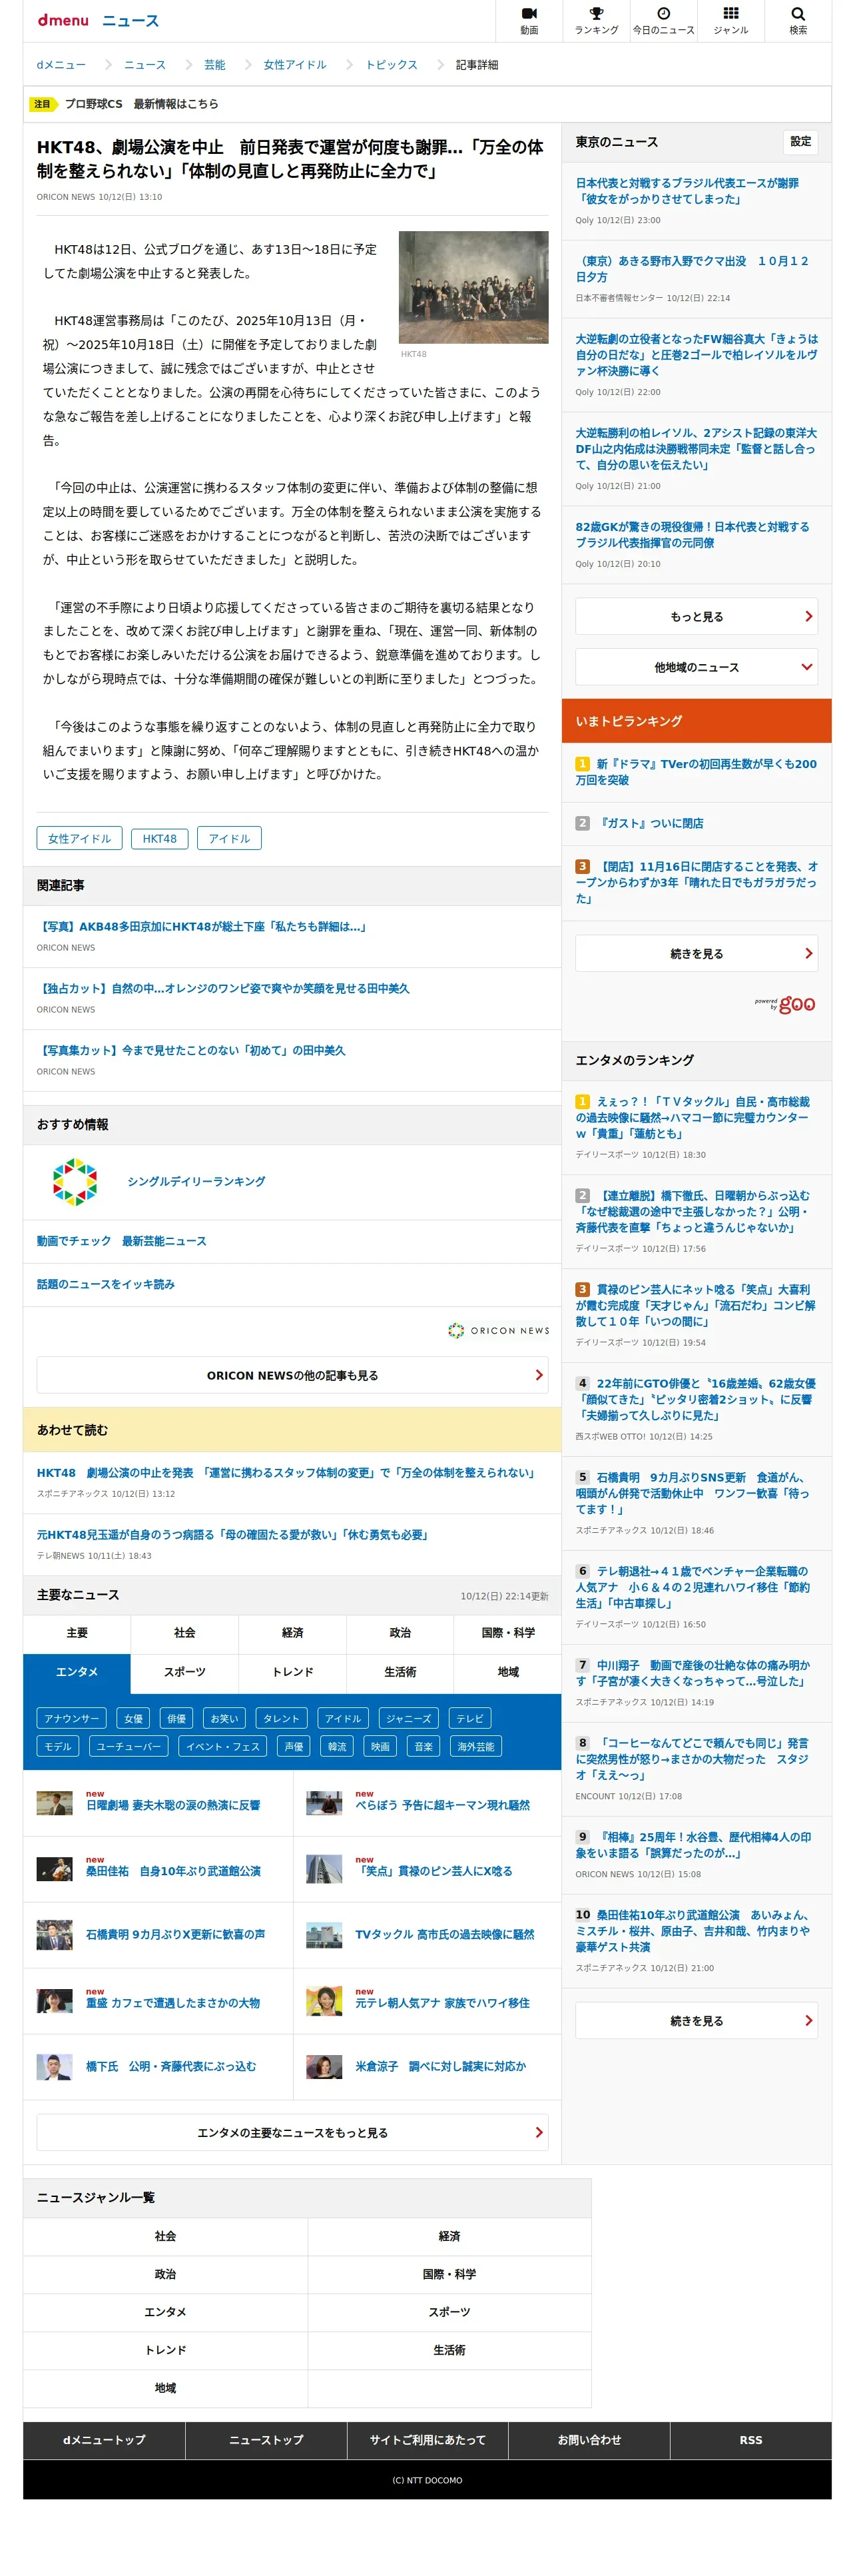The height and width of the screenshot is (2566, 855).
Task: Open the ジャンル grid icon
Action: [730, 20]
